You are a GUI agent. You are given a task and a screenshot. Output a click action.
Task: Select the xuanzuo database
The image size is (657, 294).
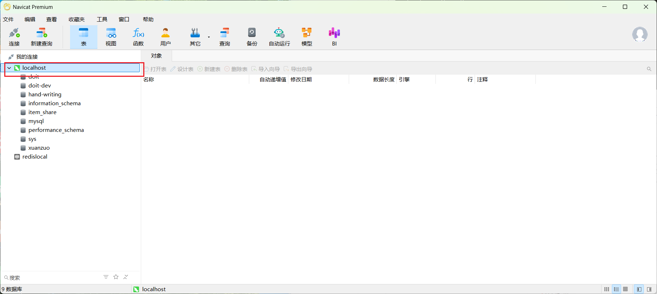[39, 148]
